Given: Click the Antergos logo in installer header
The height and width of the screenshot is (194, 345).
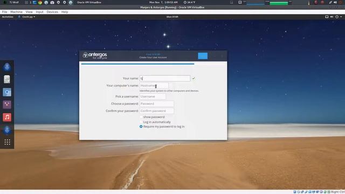Looking at the screenshot, I should [x=95, y=55].
